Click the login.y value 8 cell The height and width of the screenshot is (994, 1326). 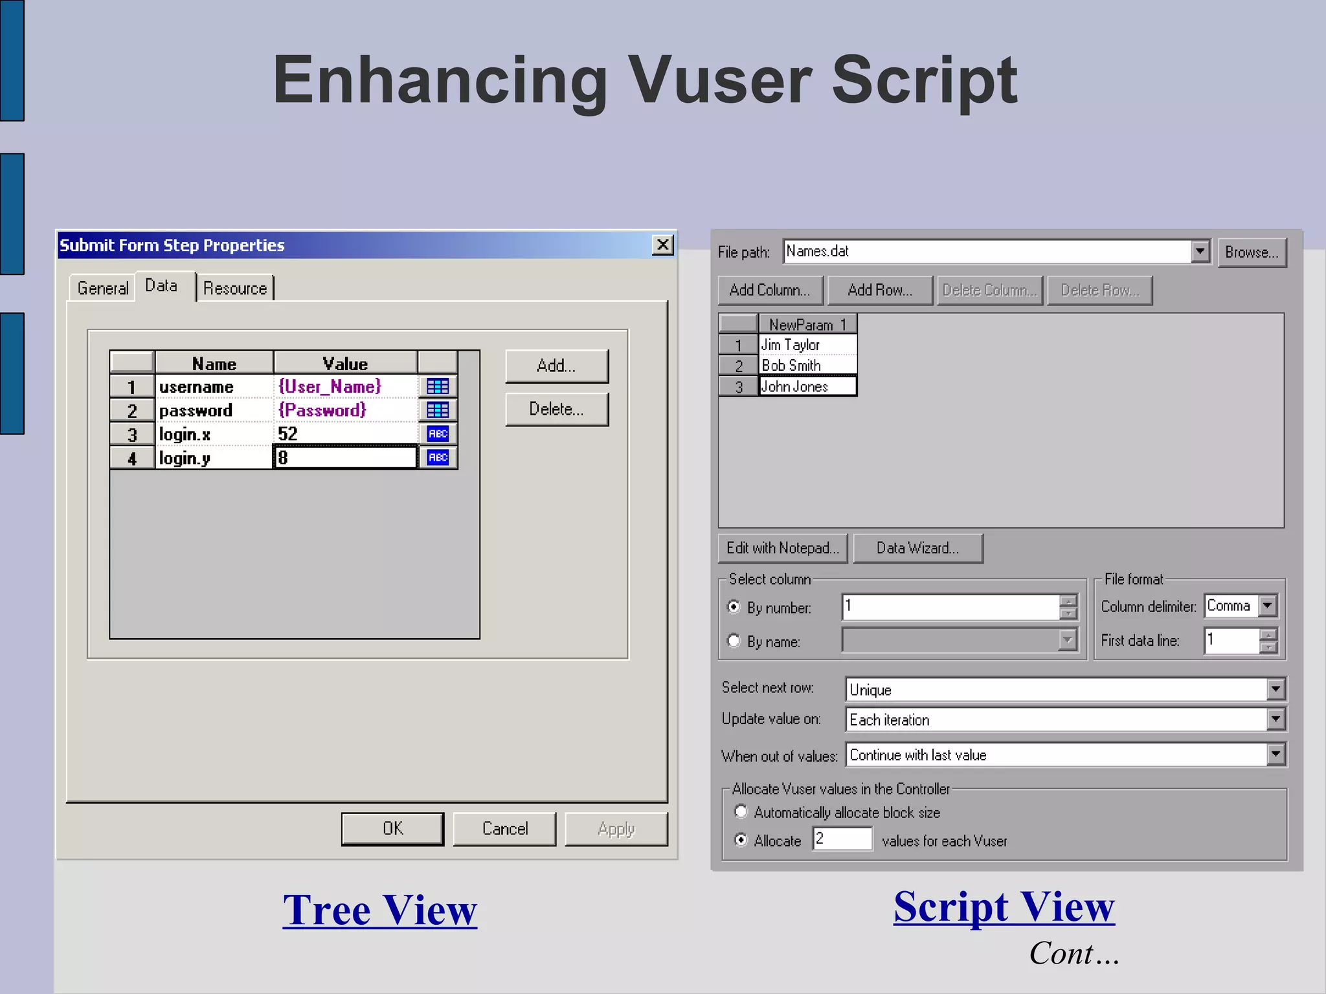[x=346, y=458]
